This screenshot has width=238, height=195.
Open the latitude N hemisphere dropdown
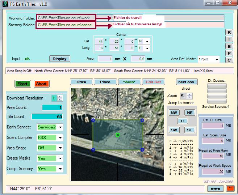[147, 41]
